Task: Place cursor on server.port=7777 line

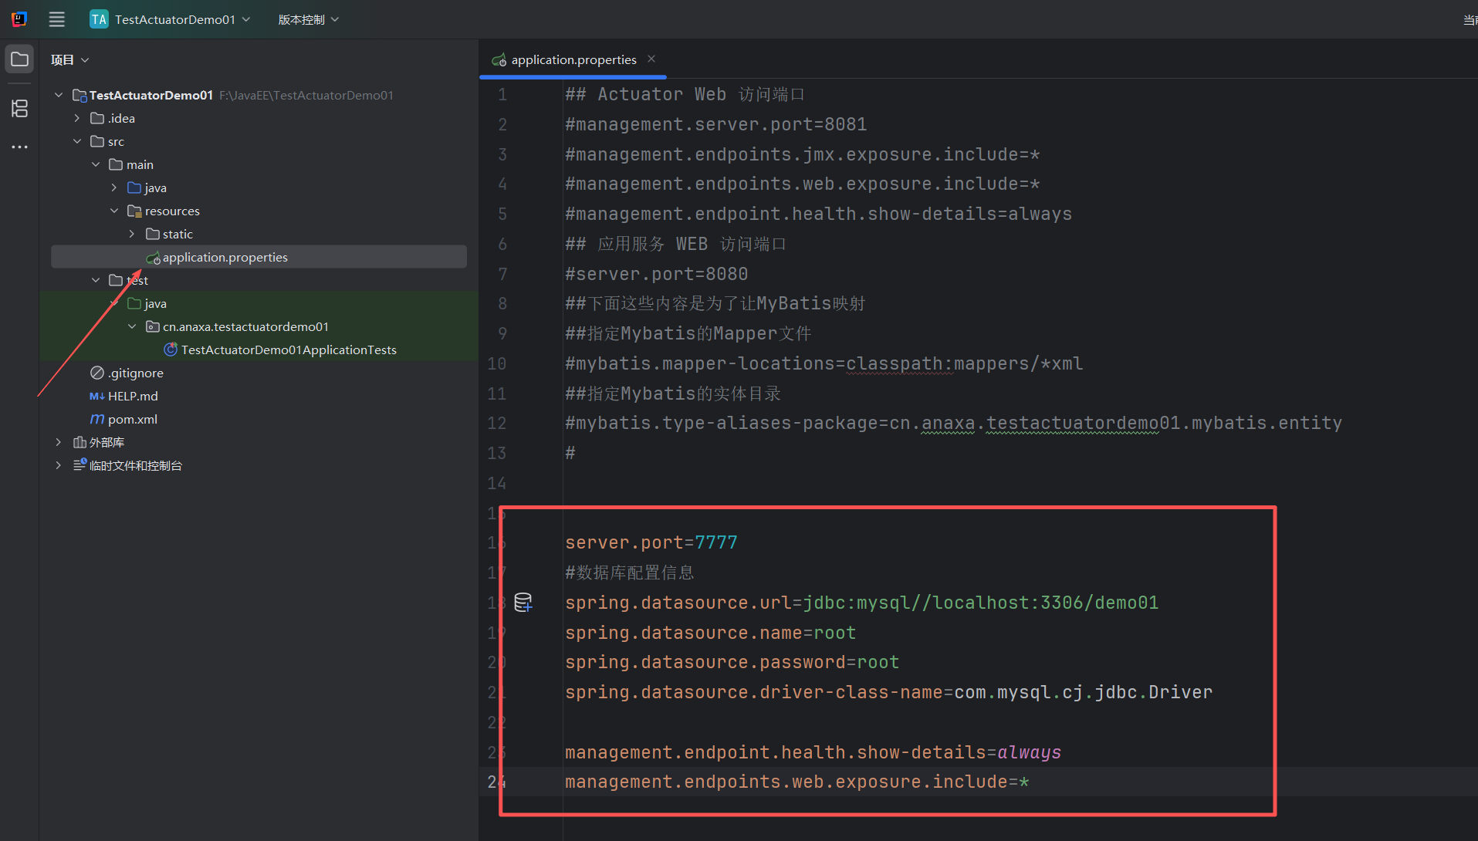Action: pos(651,542)
